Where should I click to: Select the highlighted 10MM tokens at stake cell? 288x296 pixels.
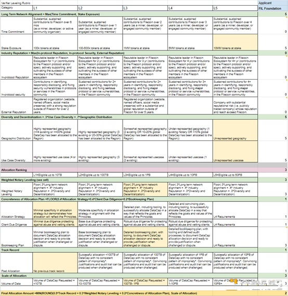[235, 42]
